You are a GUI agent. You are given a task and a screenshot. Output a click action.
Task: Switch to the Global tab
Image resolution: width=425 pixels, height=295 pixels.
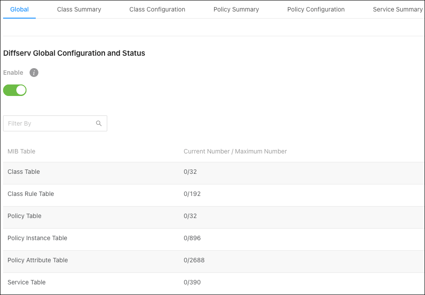pos(19,9)
